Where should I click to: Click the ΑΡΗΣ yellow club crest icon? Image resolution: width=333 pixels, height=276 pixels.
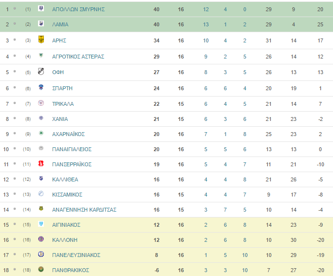pyautogui.click(x=41, y=39)
